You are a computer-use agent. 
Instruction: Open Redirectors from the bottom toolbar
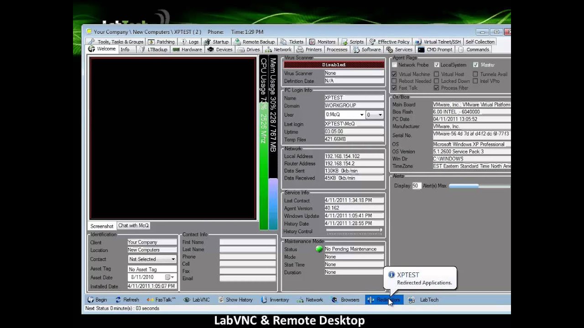click(384, 300)
